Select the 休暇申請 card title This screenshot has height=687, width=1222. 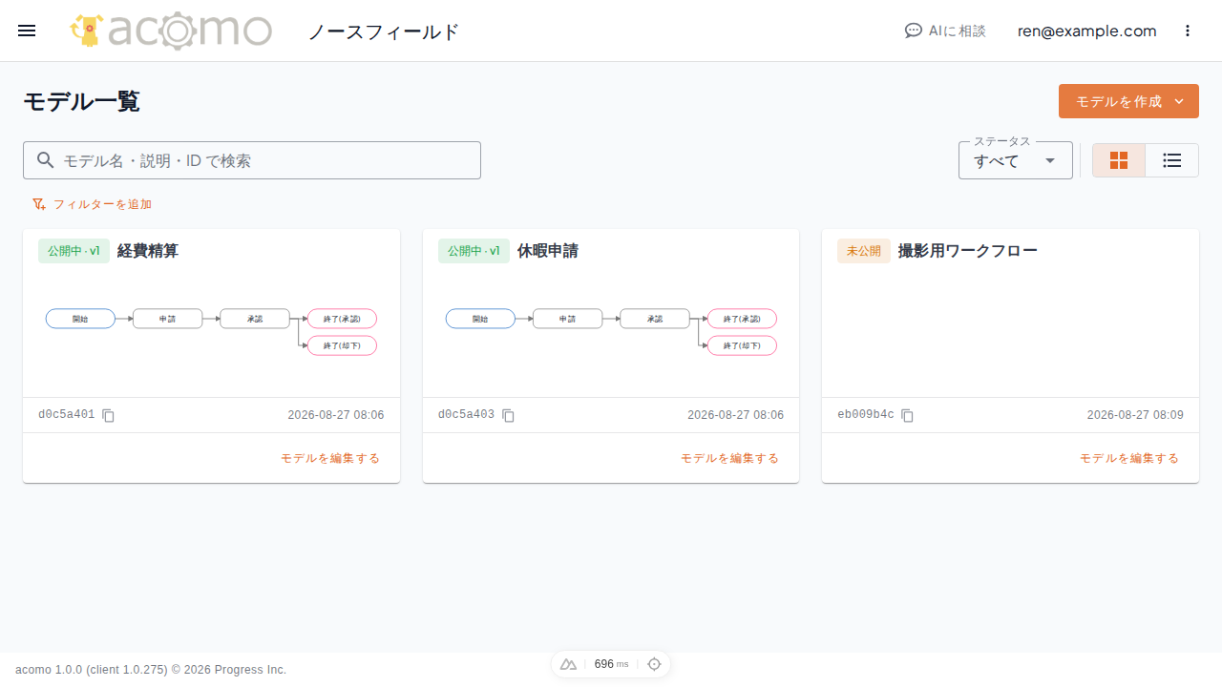pos(548,251)
